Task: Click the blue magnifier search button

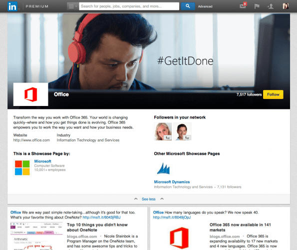Action: pyautogui.click(x=188, y=6)
